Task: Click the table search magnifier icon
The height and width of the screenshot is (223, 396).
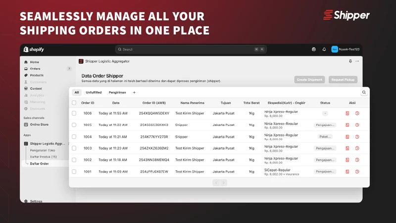Action: (x=364, y=92)
